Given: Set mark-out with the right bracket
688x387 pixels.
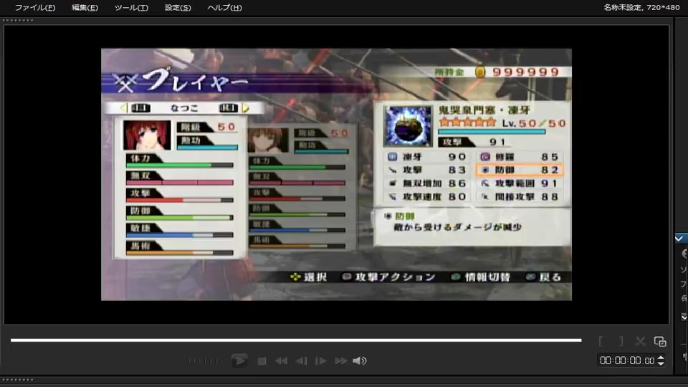Looking at the screenshot, I should click(x=621, y=341).
